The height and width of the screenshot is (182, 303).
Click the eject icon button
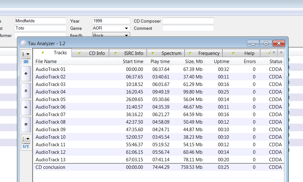pos(26,90)
